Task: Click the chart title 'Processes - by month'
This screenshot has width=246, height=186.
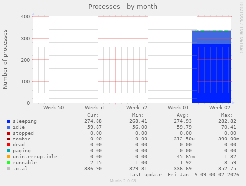Action: click(x=123, y=7)
